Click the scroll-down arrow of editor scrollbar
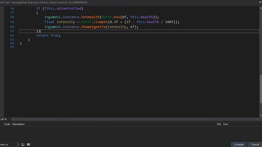Image resolution: width=262 pixels, height=147 pixels. click(261, 116)
